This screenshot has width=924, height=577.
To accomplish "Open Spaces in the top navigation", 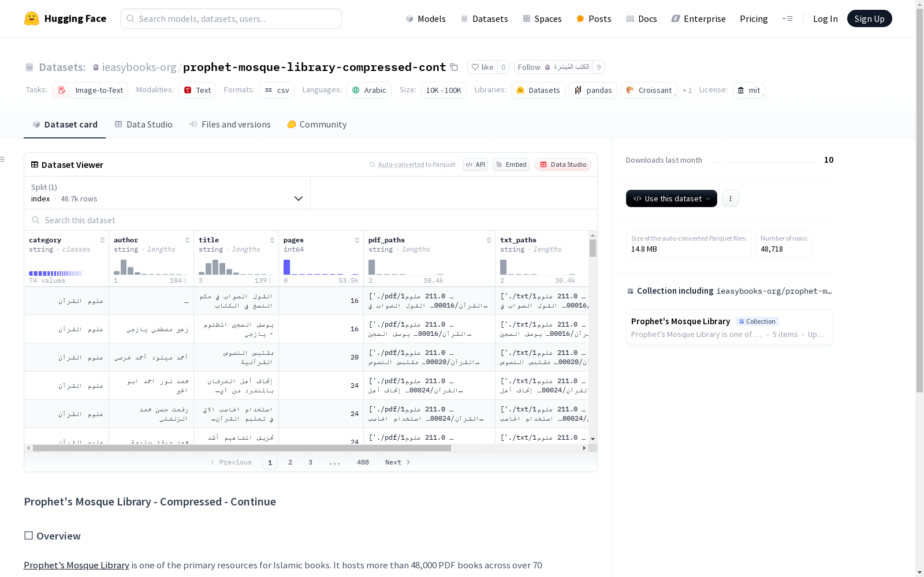I will click(542, 18).
